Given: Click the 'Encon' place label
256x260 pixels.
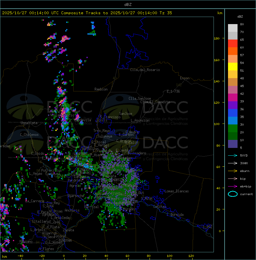Looking at the screenshot, I should point(185,78).
